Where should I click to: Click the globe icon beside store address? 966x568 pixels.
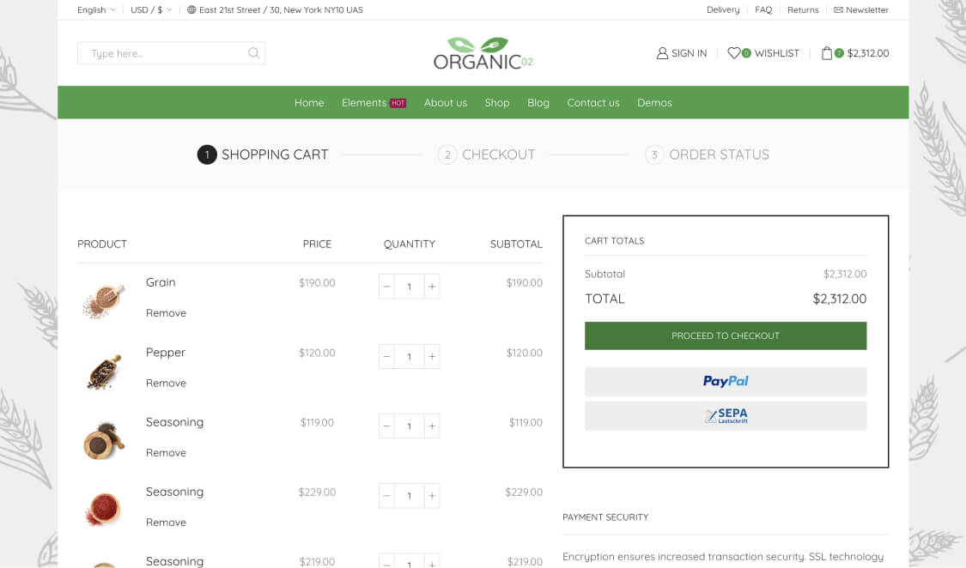[191, 10]
